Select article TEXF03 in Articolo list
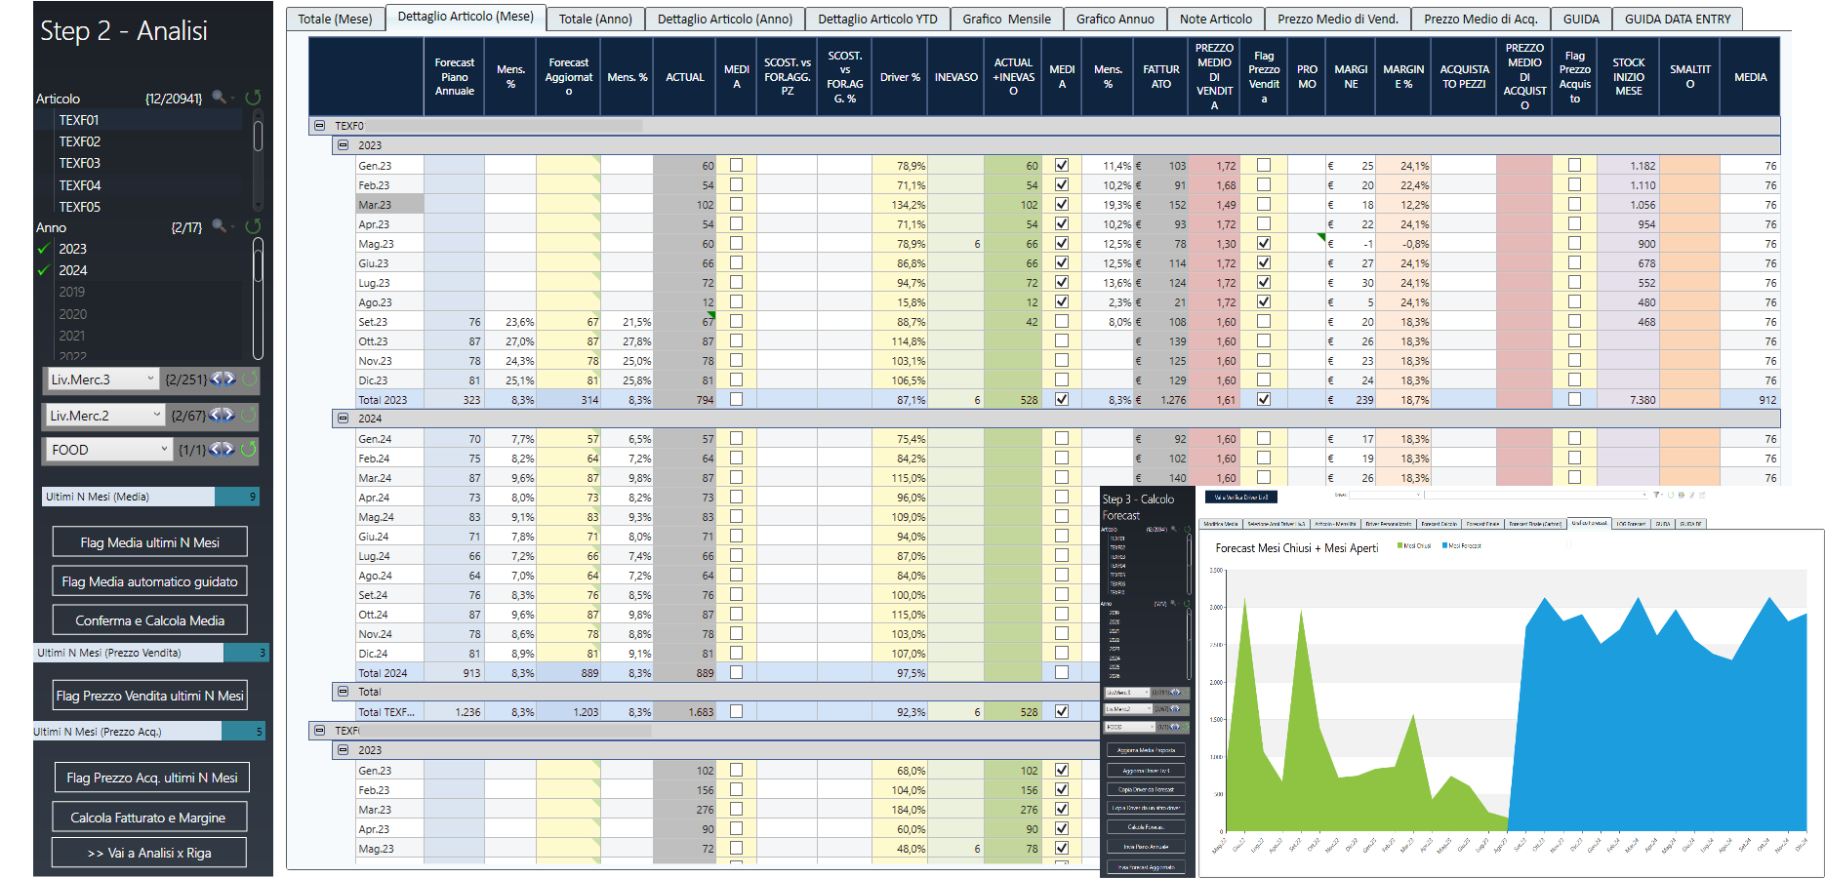 tap(79, 163)
